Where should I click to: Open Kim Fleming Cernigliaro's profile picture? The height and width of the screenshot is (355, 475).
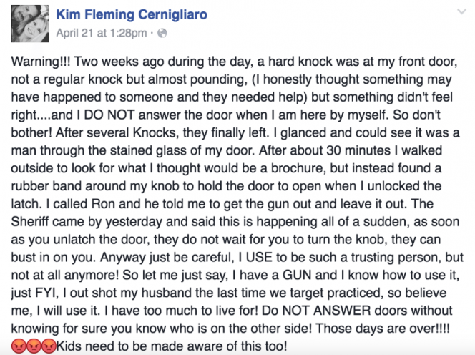tap(30, 24)
